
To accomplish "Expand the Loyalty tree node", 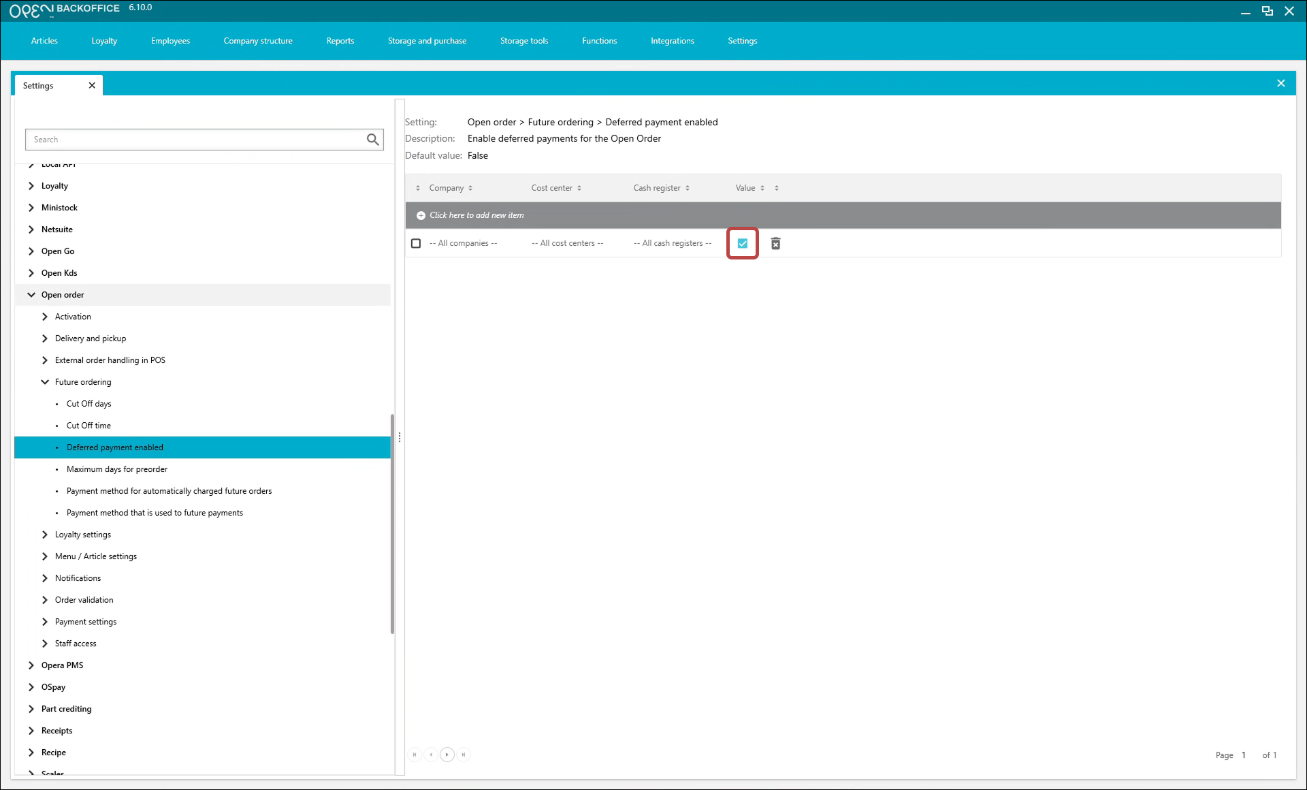I will [x=31, y=186].
